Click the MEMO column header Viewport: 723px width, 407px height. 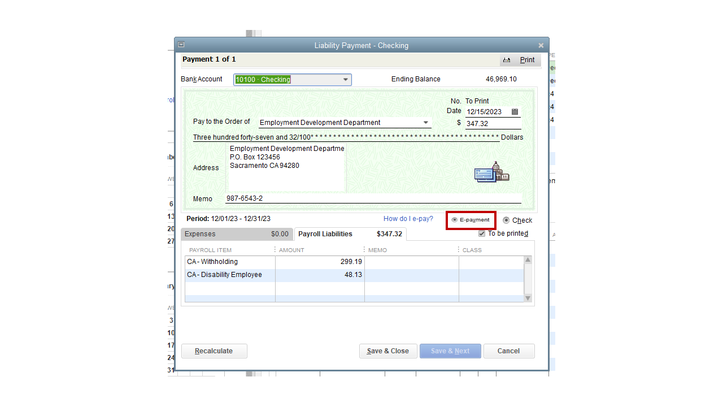(x=378, y=250)
